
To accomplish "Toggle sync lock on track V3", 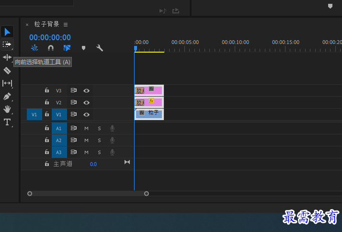I will coord(74,90).
